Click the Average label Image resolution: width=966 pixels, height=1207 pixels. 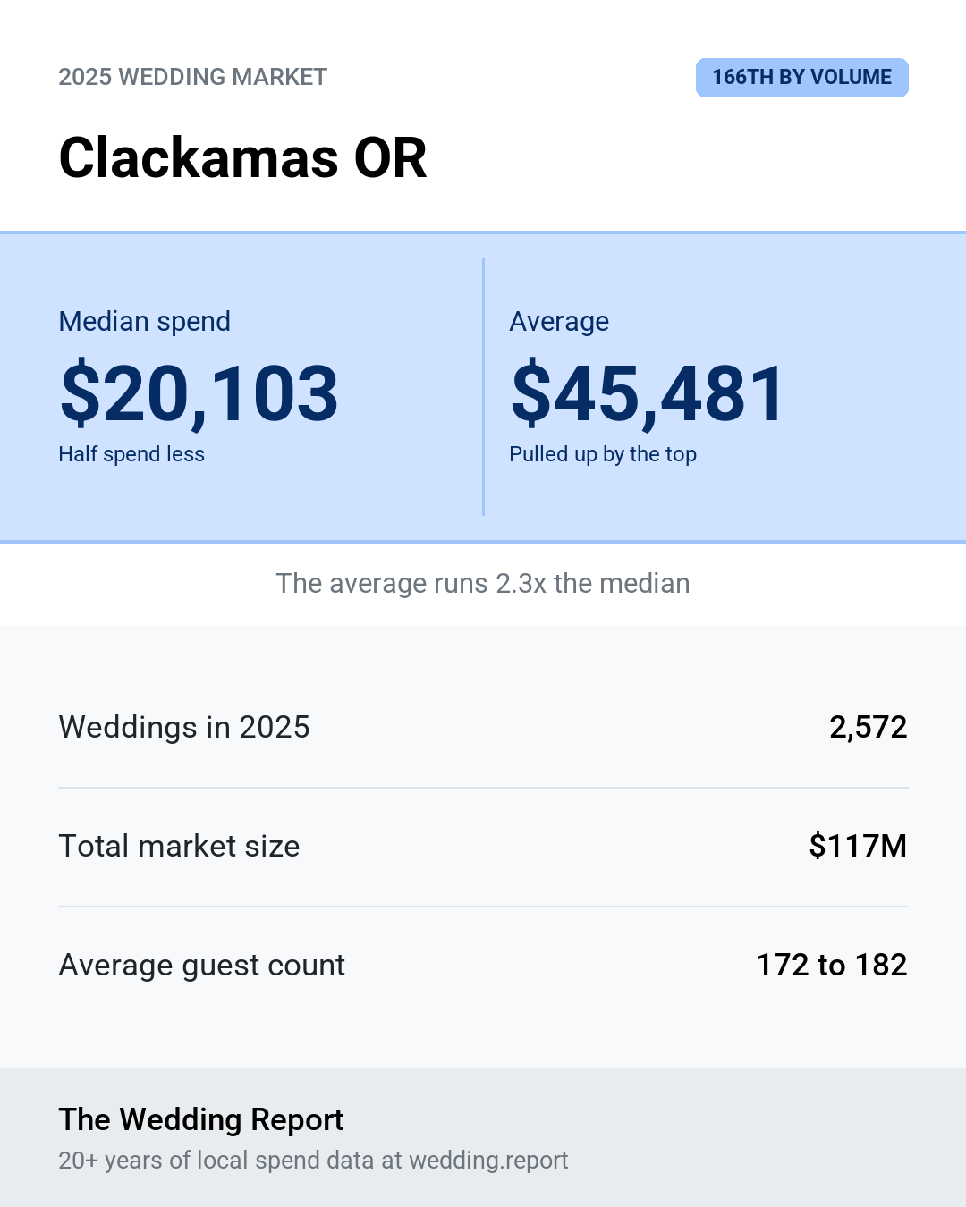tap(559, 321)
